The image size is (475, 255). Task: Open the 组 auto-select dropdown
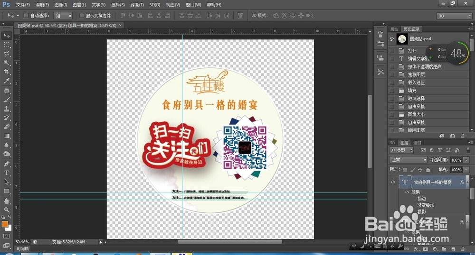pos(63,16)
